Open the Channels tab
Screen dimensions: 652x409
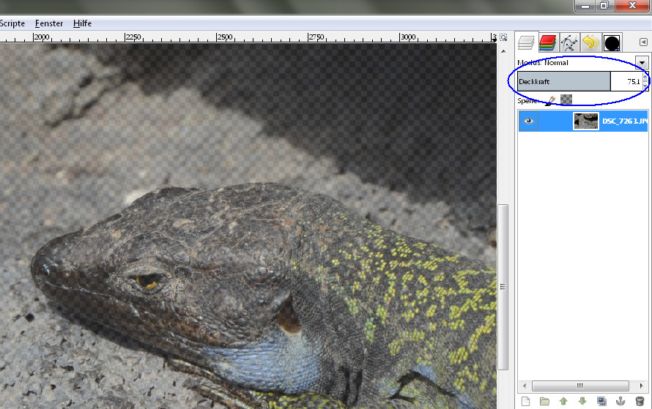point(547,42)
